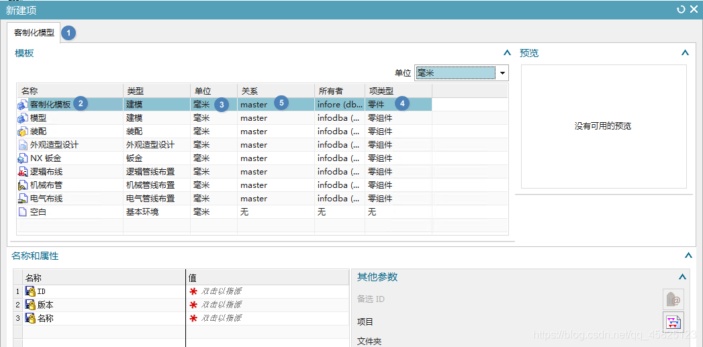The width and height of the screenshot is (703, 347).
Task: Sort templates by 类型 column header
Action: [157, 91]
